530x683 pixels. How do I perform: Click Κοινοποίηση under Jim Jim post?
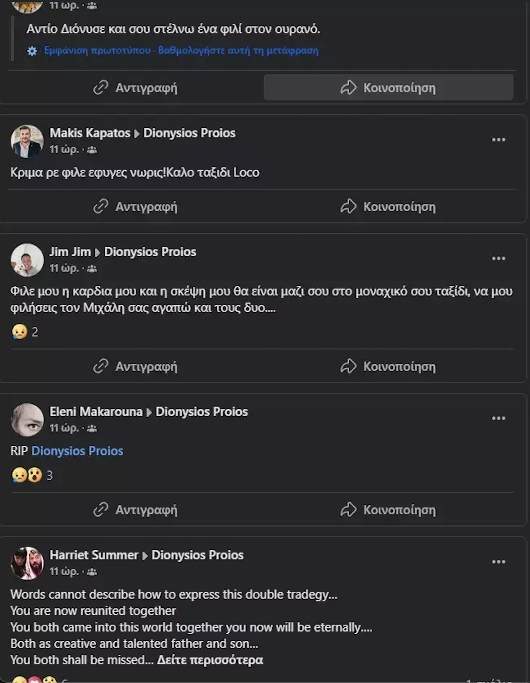click(388, 367)
